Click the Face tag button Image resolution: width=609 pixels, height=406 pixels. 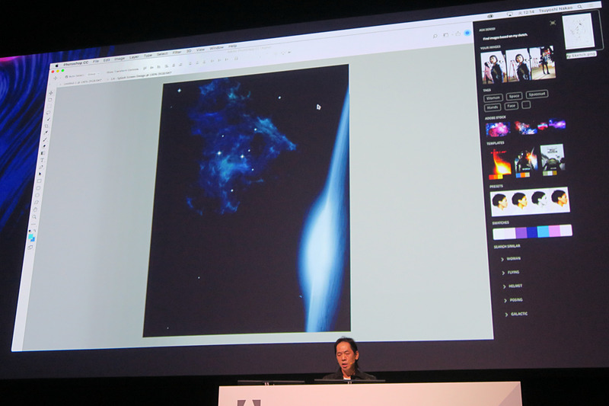(511, 106)
